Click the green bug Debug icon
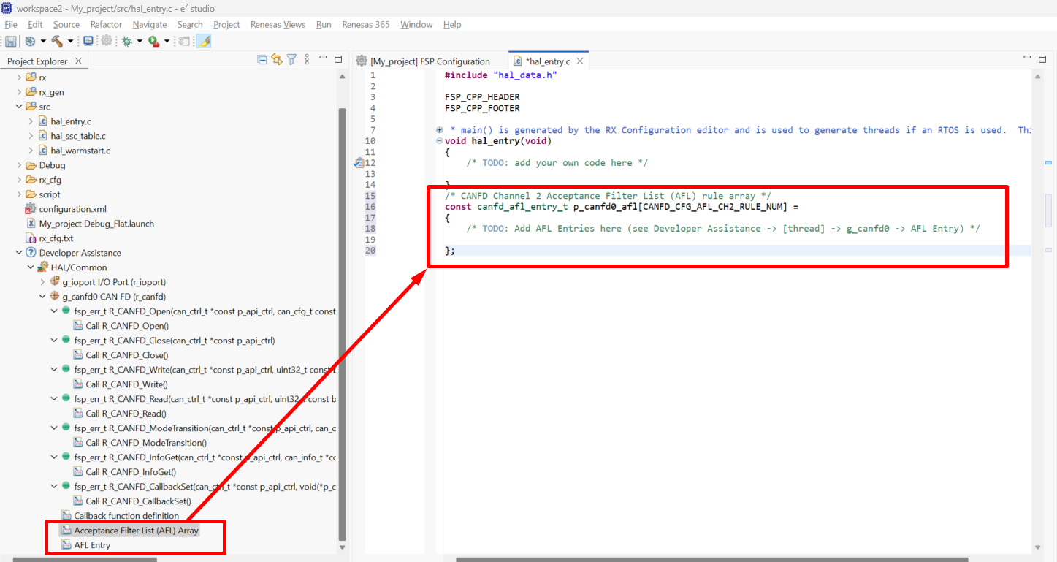Viewport: 1057px width, 562px height. (x=126, y=41)
